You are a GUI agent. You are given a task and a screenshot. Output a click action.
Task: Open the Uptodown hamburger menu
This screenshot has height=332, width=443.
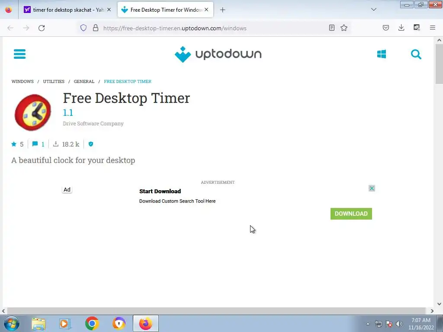point(20,54)
